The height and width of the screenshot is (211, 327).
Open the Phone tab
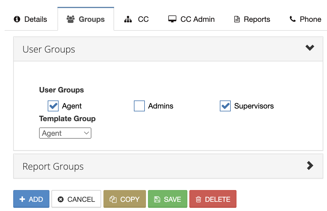(305, 19)
